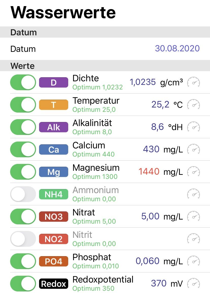Edit the Dichte value 1,0235
The image size is (210, 294).
tap(143, 82)
